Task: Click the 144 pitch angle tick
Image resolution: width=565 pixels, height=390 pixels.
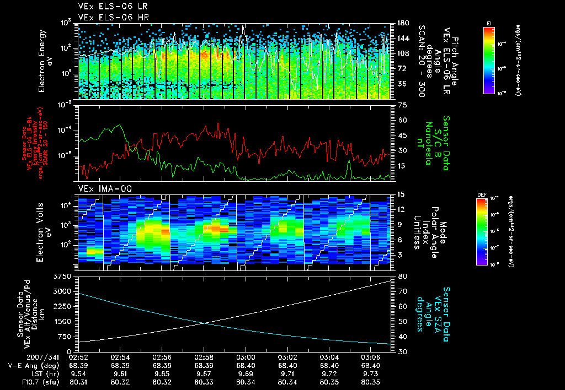Action: (403, 38)
